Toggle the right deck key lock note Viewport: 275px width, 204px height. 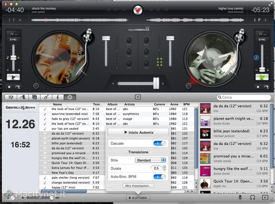point(256,57)
